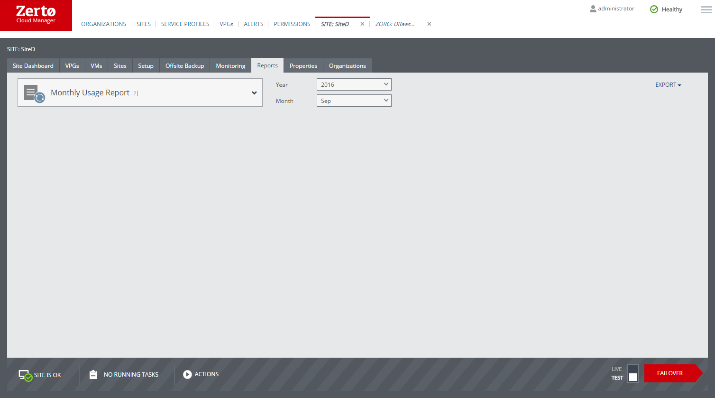Select the Reports tab
Viewport: 715px width, 398px height.
point(267,65)
